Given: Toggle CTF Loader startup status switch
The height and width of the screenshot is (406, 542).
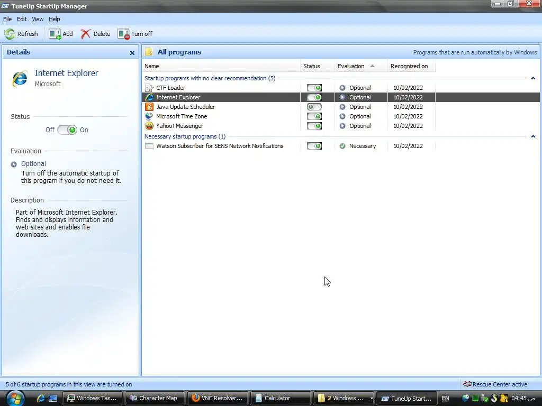Looking at the screenshot, I should [x=314, y=88].
